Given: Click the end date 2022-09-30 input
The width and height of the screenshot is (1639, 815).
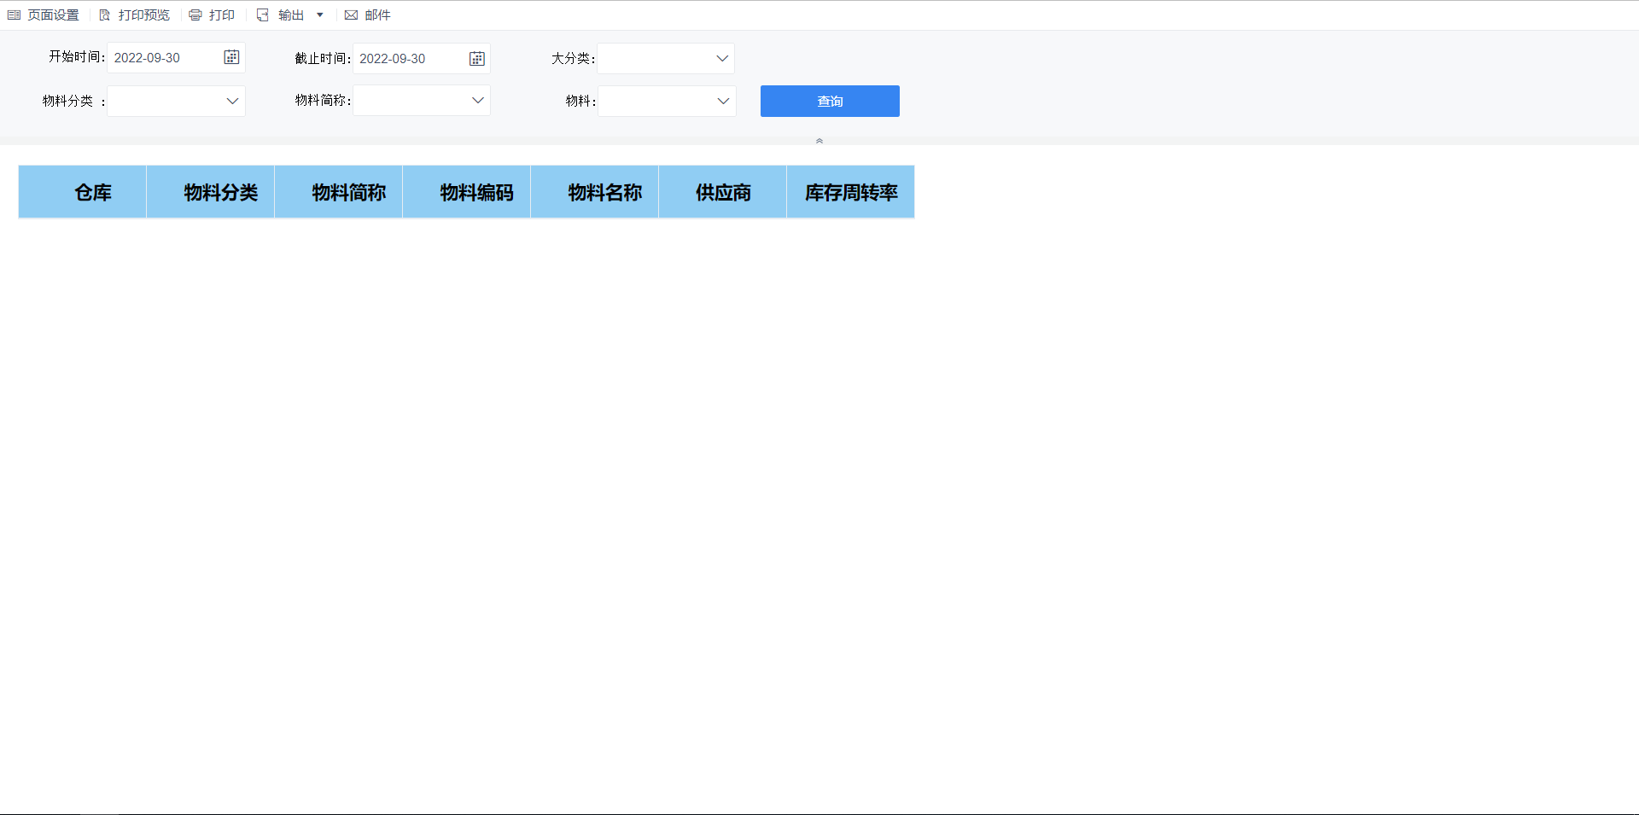Looking at the screenshot, I should click(x=410, y=58).
